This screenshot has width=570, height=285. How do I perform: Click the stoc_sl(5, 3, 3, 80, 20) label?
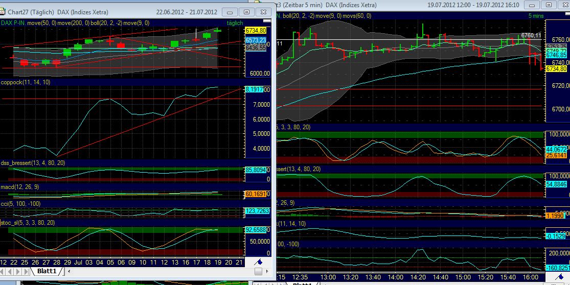28,223
